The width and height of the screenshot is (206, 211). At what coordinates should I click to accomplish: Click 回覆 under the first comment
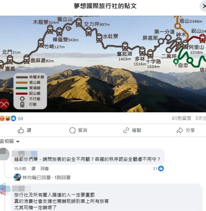pos(45,169)
